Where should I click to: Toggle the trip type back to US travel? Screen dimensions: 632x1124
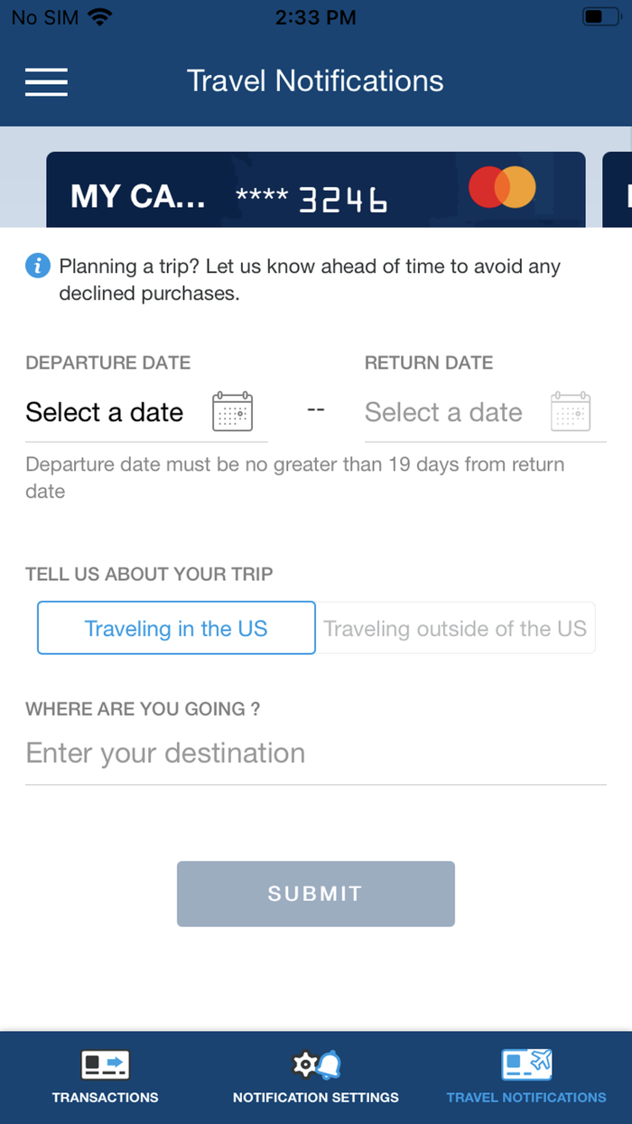tap(175, 628)
